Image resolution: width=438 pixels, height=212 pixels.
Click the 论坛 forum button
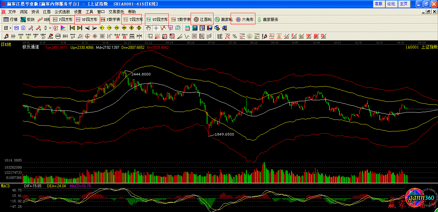pyautogui.click(x=391, y=4)
